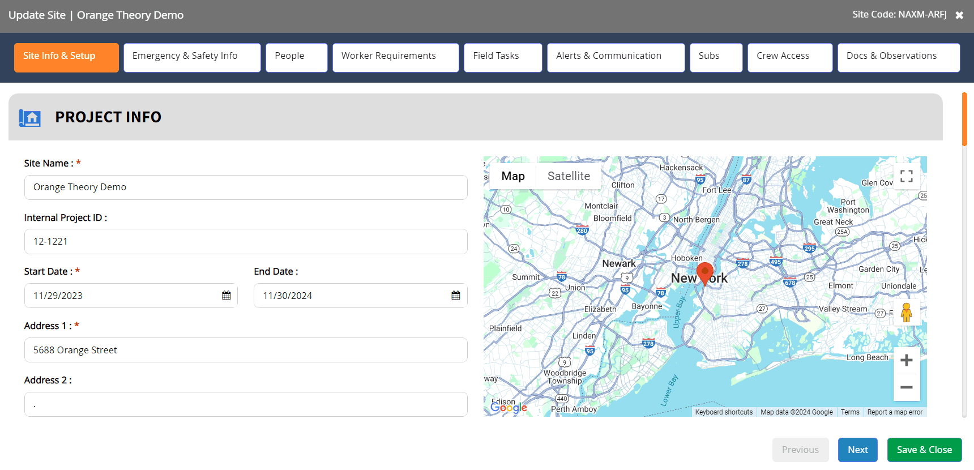This screenshot has width=974, height=470.
Task: Click the Bayonne label on the map
Action: point(647,306)
